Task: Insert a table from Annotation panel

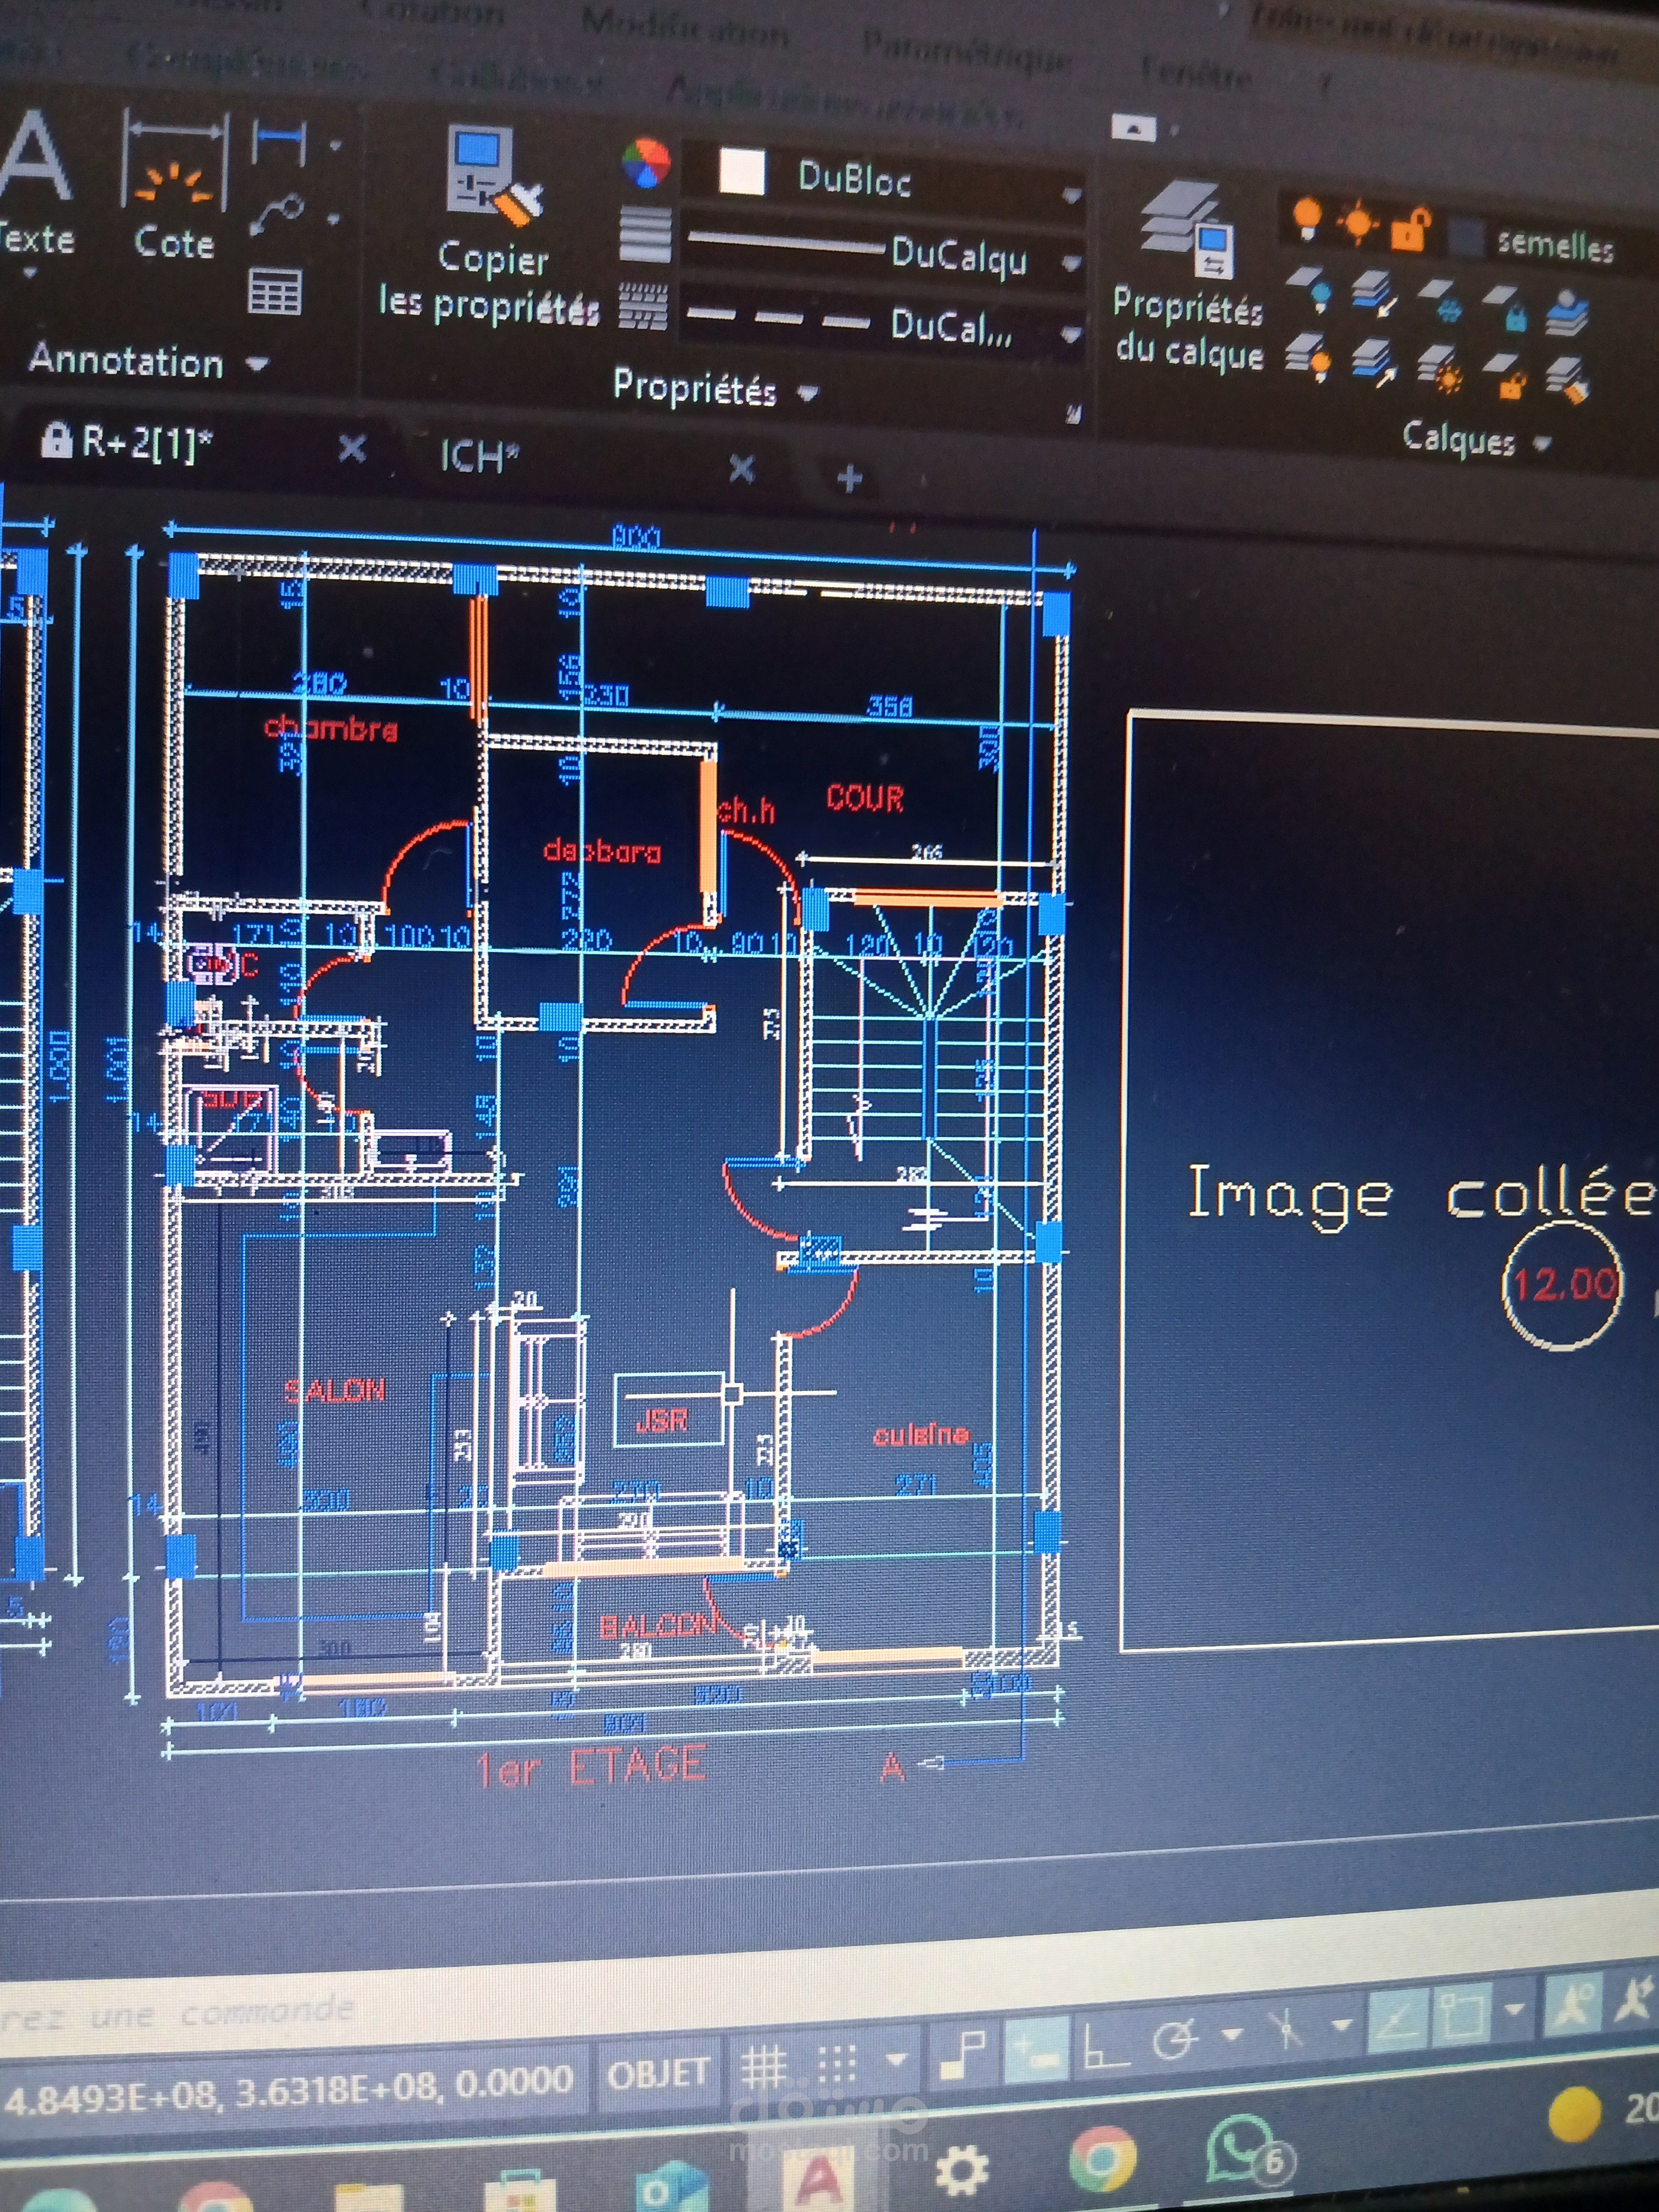Action: click(x=275, y=292)
